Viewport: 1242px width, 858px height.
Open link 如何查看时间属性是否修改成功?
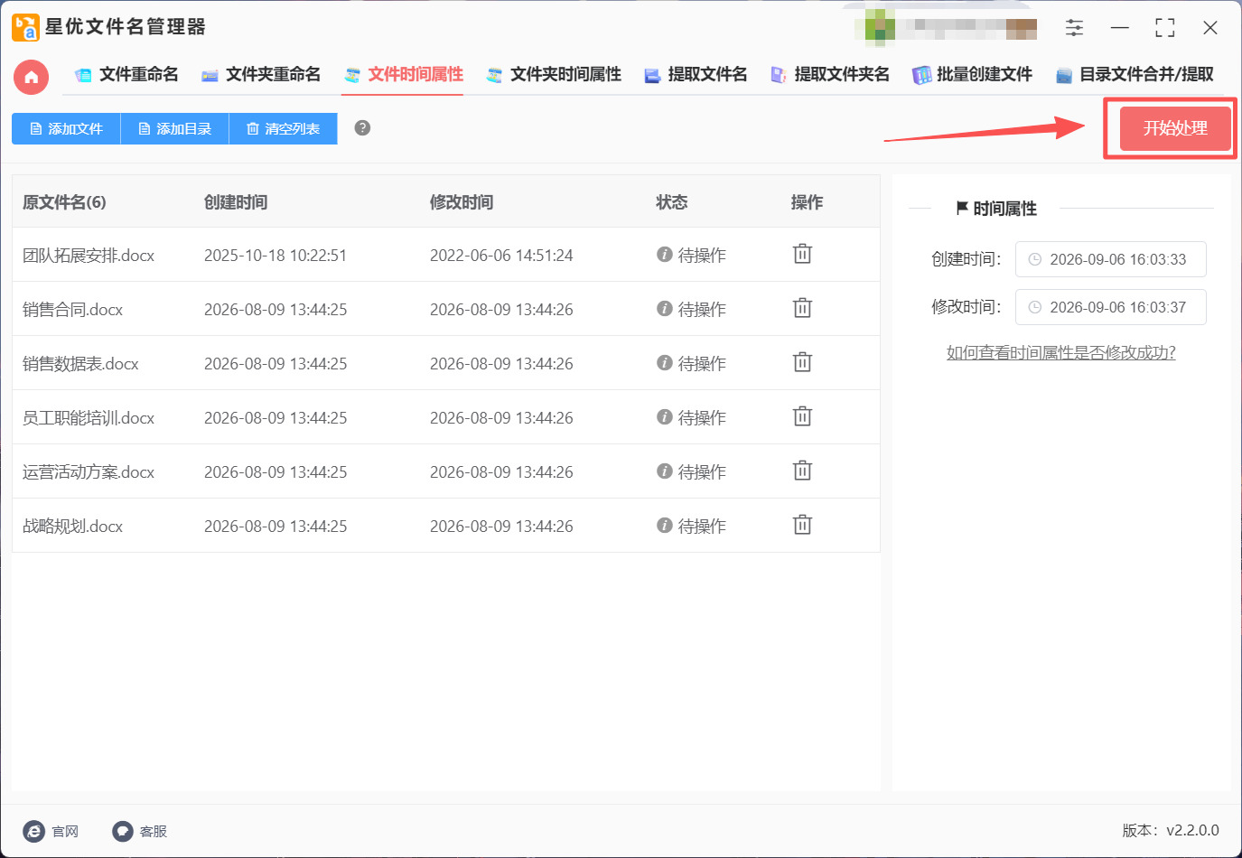pos(1060,352)
